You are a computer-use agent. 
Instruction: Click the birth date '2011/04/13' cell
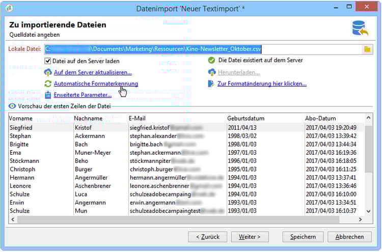[x=265, y=128]
